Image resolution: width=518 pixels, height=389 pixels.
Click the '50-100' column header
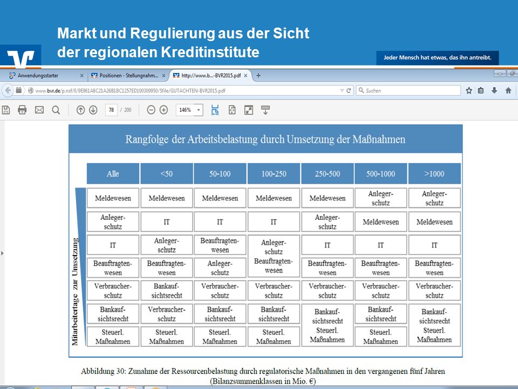click(x=220, y=173)
